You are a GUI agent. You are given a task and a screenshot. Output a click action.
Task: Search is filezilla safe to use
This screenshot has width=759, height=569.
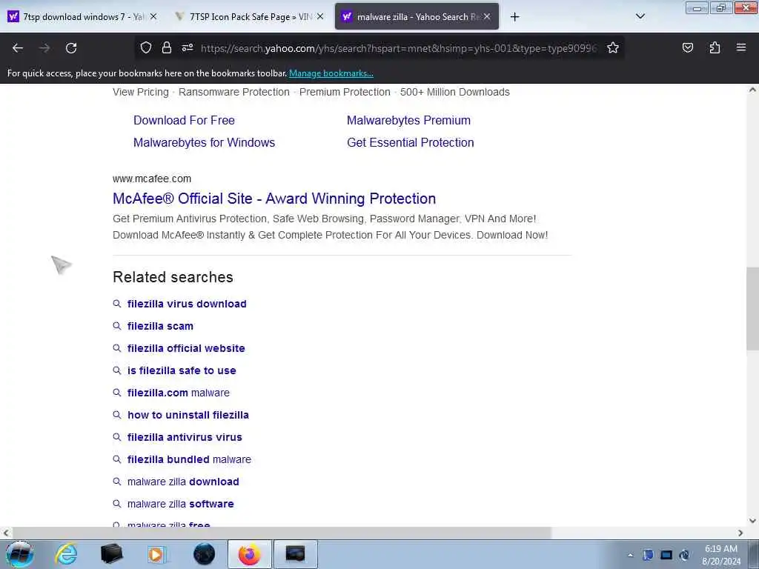pyautogui.click(x=182, y=370)
